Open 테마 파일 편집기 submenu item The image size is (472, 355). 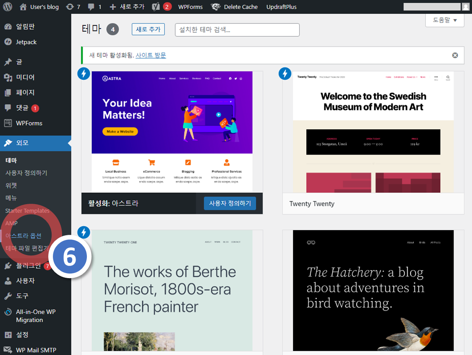pyautogui.click(x=27, y=248)
